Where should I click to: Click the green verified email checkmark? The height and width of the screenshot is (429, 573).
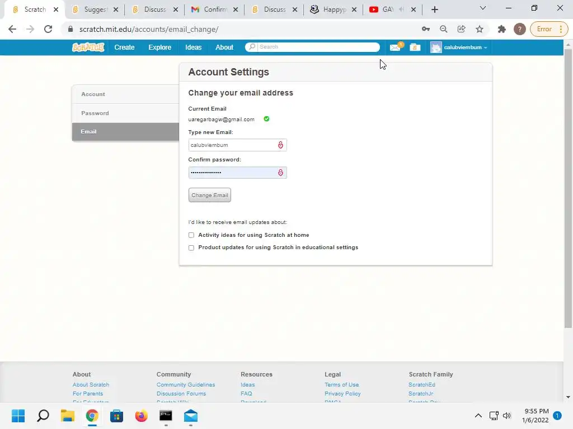coord(266,119)
